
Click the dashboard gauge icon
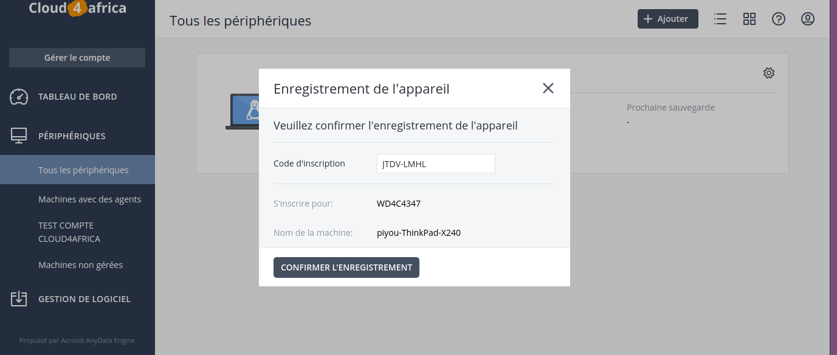(19, 97)
